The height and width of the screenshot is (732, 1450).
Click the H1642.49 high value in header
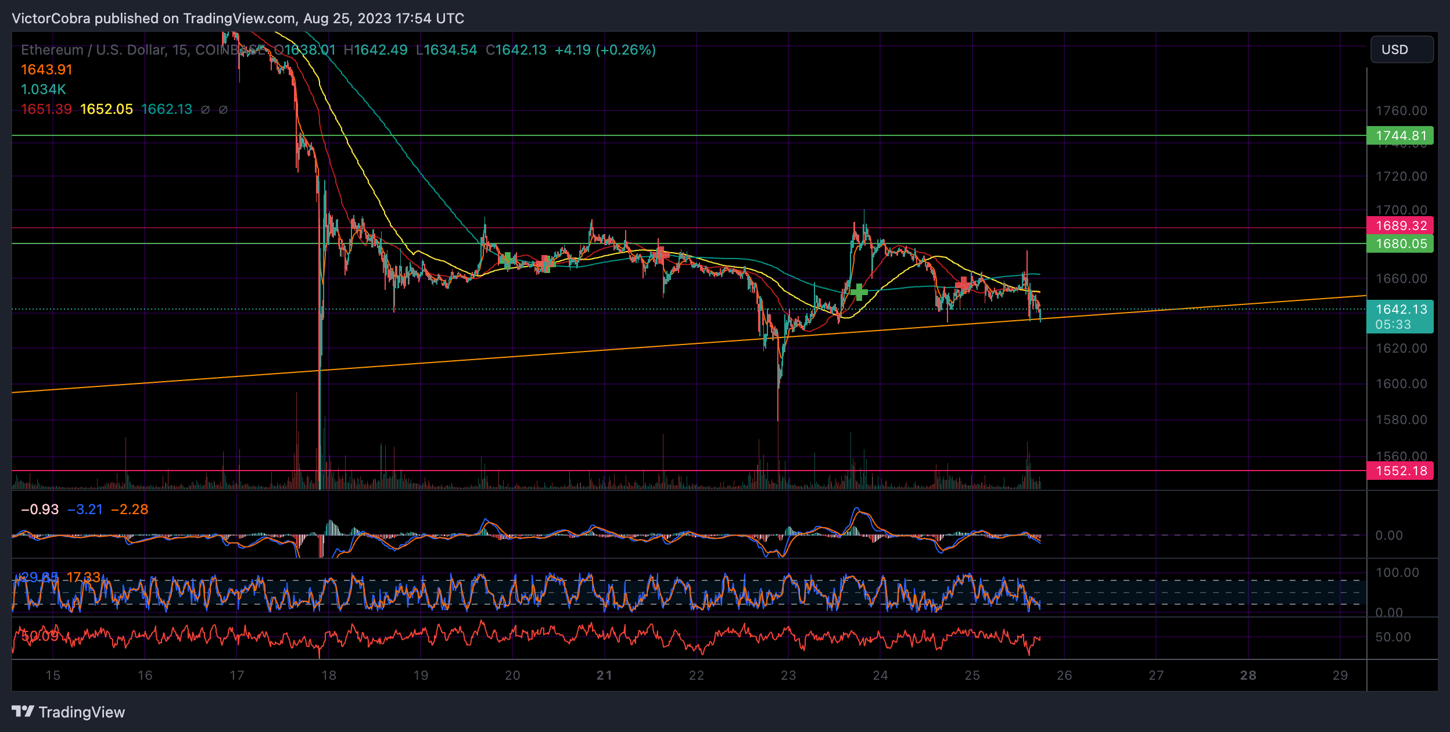[x=375, y=50]
